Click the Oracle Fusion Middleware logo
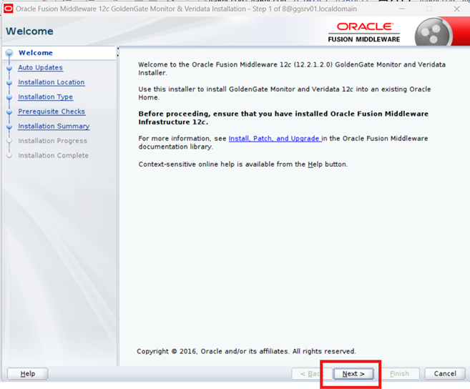The image size is (470, 389). (364, 31)
